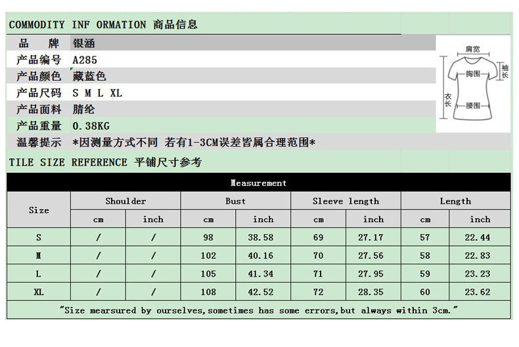Select the "Size mearsured by ourselves" footnote
This screenshot has height=347, width=519.
coord(258,310)
